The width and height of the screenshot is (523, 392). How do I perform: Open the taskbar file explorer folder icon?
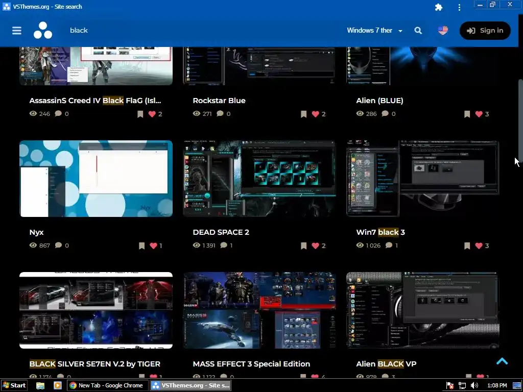40,386
